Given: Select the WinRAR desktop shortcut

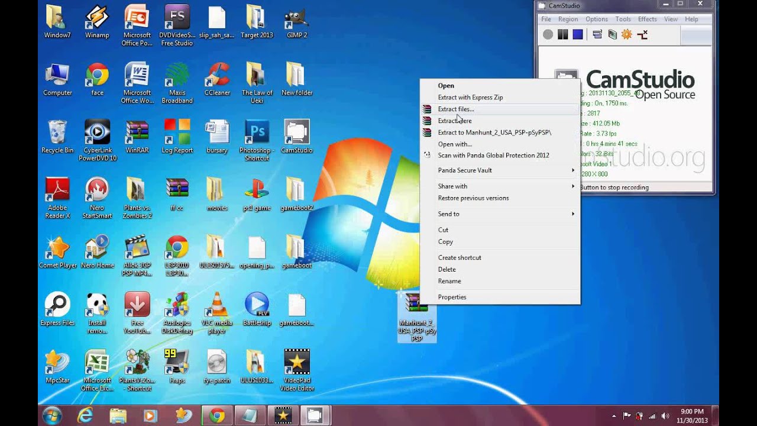Looking at the screenshot, I should point(137,137).
